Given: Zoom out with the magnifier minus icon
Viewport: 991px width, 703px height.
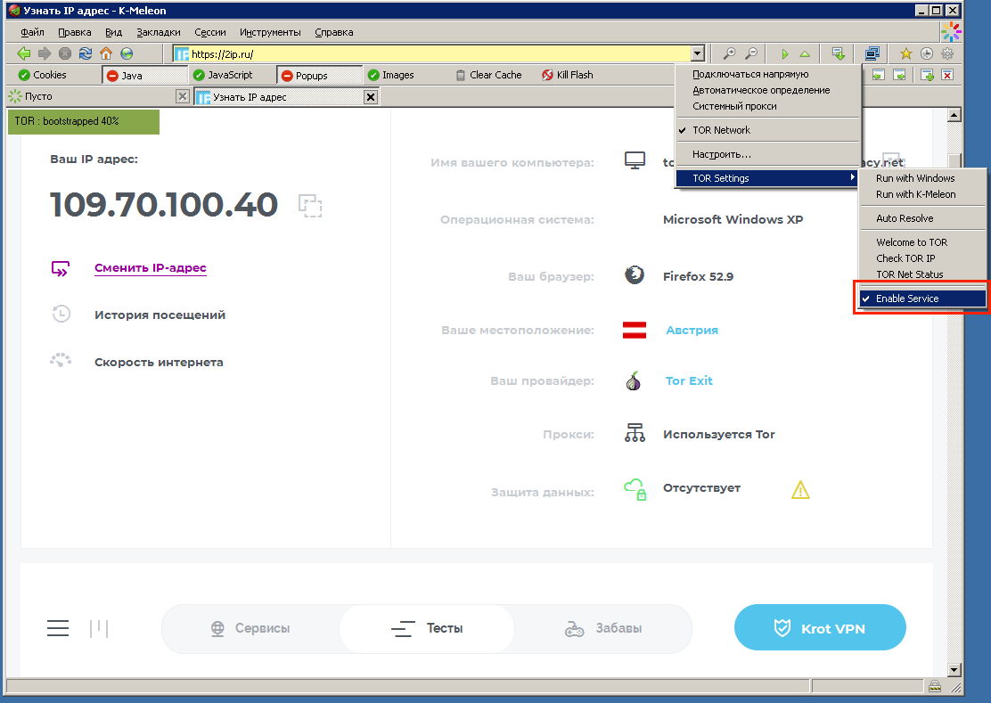Looking at the screenshot, I should click(x=751, y=53).
